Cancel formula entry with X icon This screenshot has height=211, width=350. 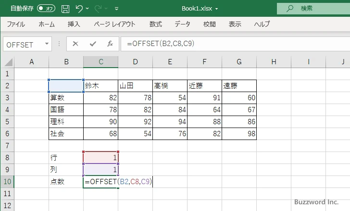point(75,44)
